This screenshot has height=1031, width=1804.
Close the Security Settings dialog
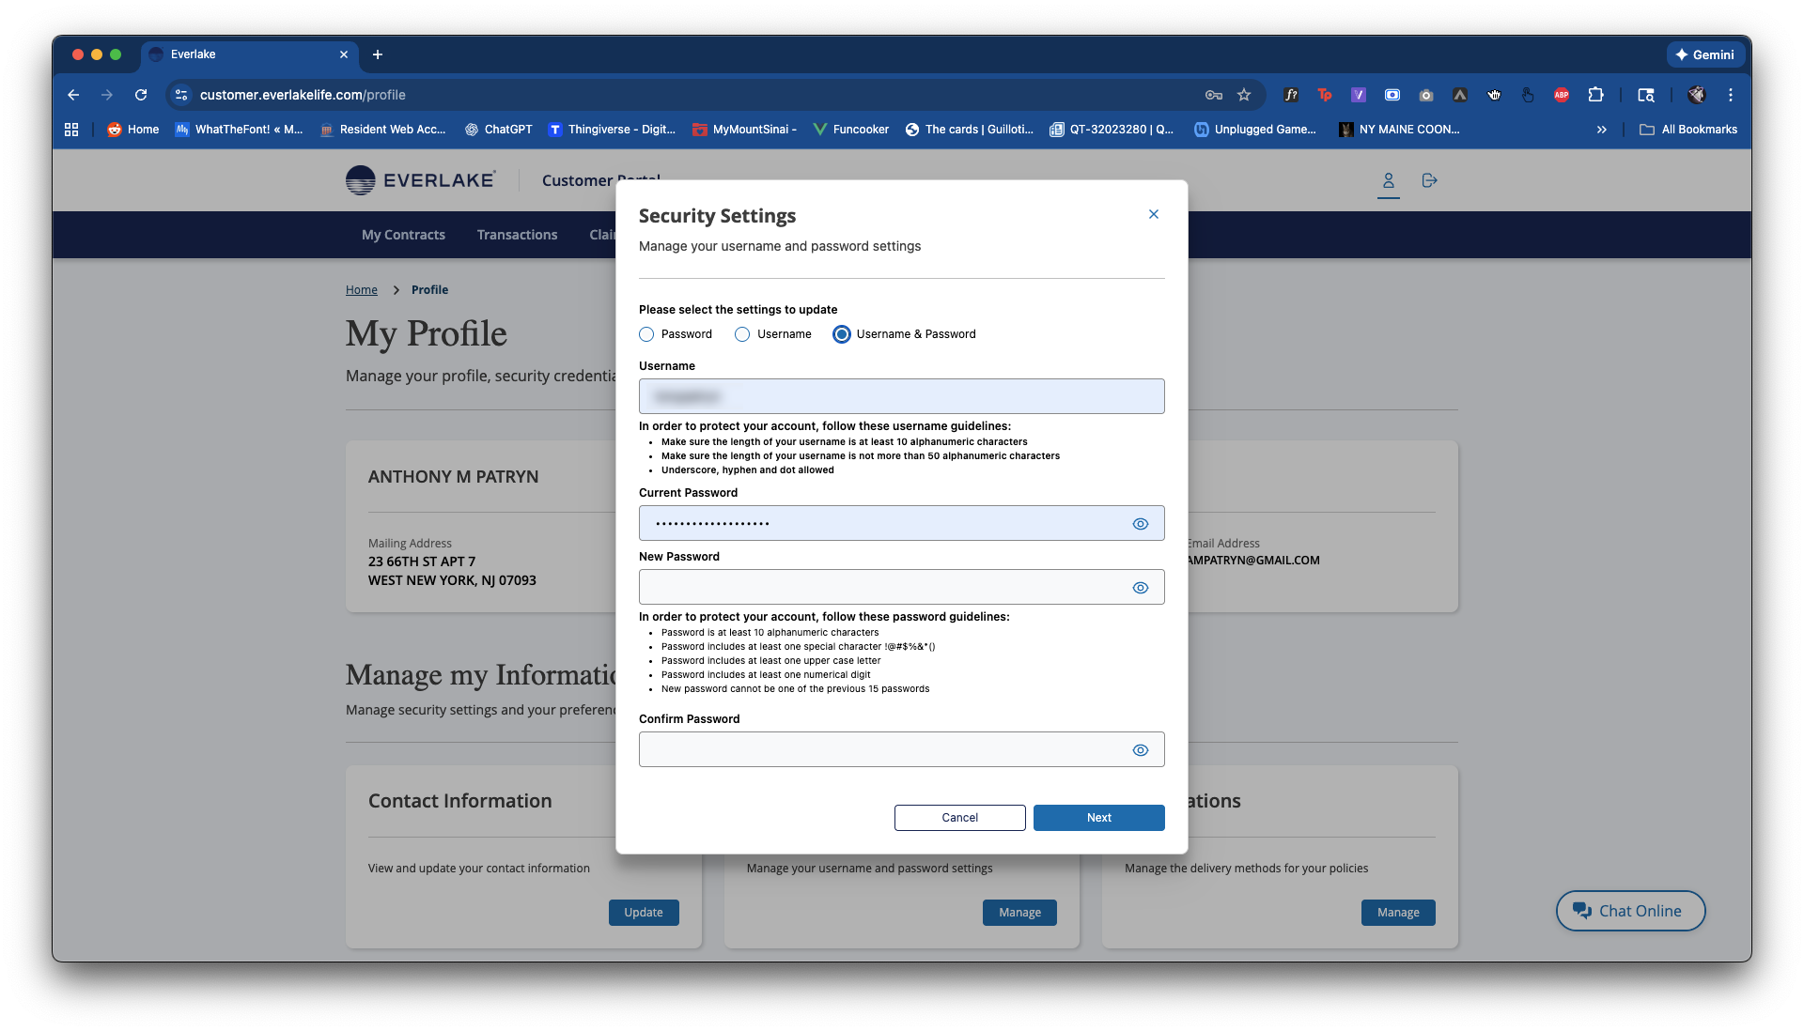pyautogui.click(x=1153, y=215)
